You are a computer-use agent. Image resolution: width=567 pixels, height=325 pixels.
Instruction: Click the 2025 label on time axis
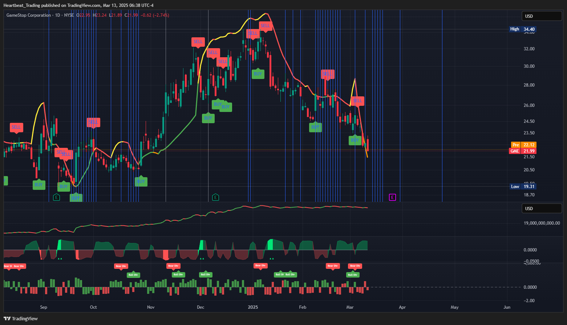[253, 307]
